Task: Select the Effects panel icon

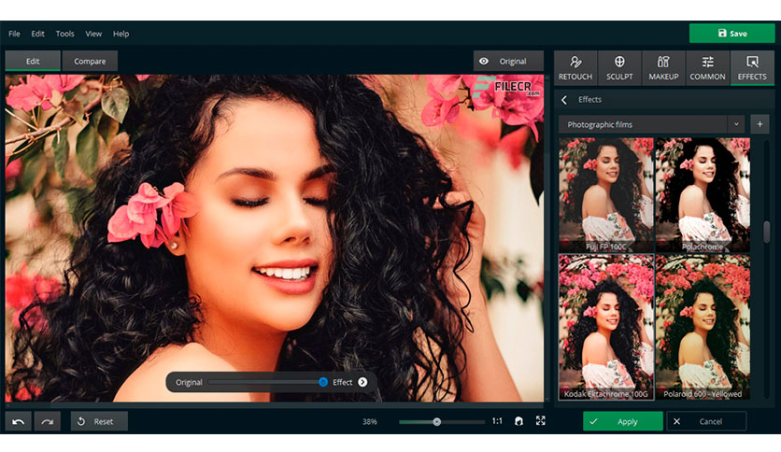Action: click(x=752, y=68)
